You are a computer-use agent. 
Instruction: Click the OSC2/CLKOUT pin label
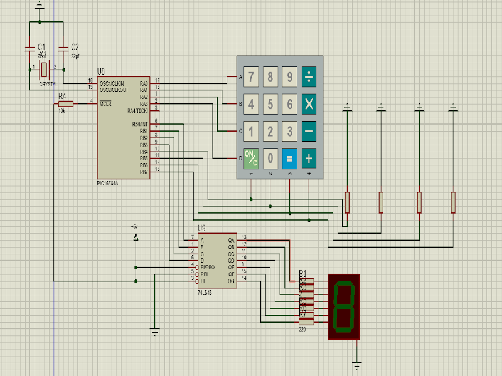click(x=114, y=90)
